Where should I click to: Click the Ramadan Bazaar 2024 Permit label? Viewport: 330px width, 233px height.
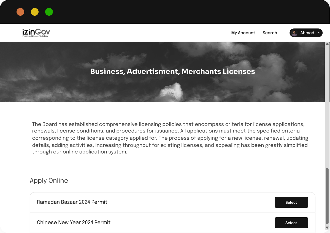click(72, 202)
